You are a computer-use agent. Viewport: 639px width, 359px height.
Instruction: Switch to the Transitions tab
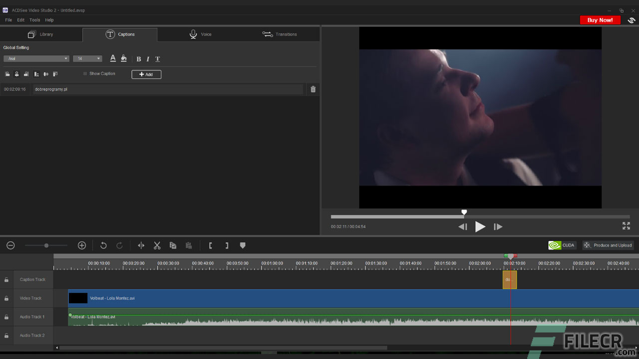[x=280, y=34]
